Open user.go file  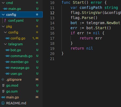point(16,74)
